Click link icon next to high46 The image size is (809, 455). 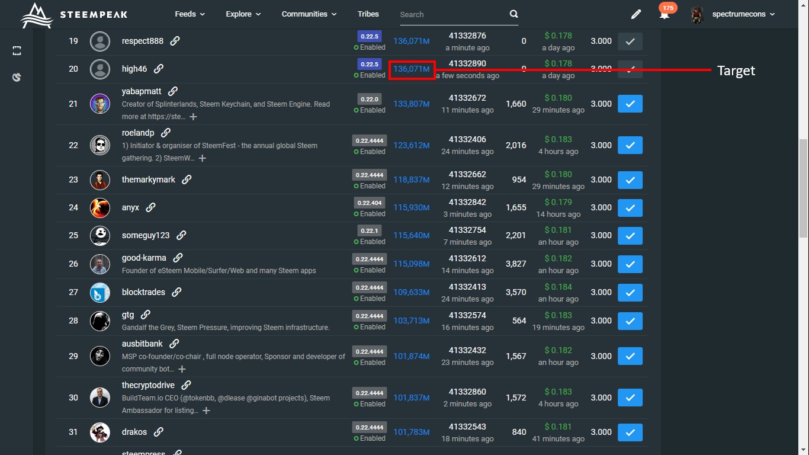[x=159, y=69]
